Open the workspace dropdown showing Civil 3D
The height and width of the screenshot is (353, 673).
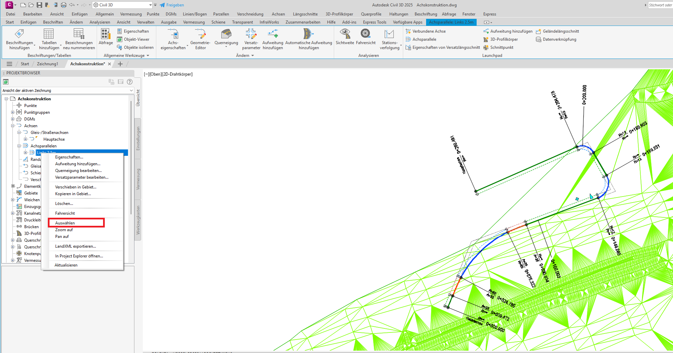point(123,5)
